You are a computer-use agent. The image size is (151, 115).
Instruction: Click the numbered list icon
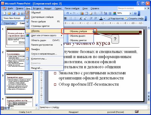coord(71,18)
